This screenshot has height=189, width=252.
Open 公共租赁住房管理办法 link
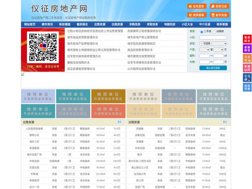141,69
